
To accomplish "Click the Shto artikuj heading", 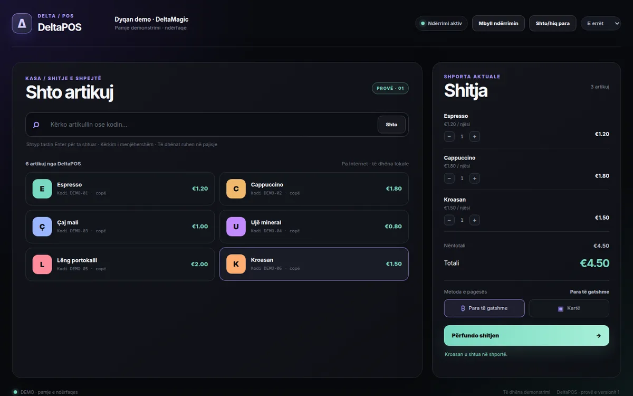I will [70, 92].
